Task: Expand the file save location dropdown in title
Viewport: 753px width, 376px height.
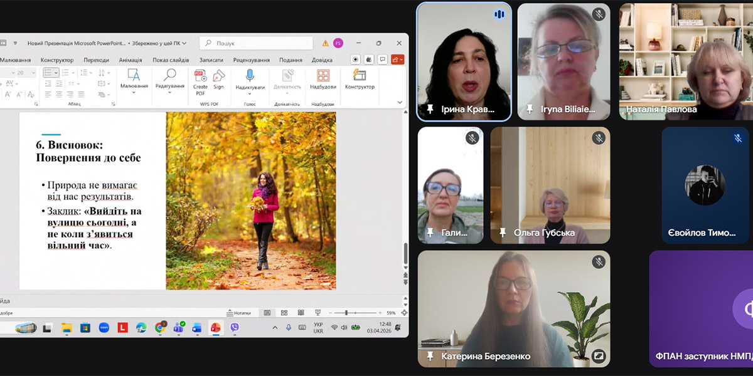Action: pyautogui.click(x=184, y=43)
